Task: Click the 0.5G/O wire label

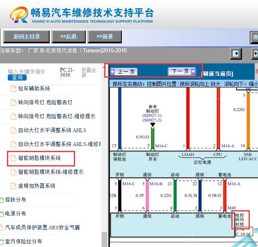Action: 142,137
